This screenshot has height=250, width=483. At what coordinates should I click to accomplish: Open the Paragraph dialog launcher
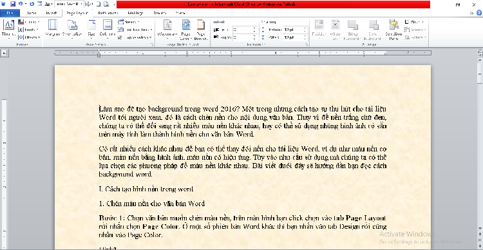[307, 44]
